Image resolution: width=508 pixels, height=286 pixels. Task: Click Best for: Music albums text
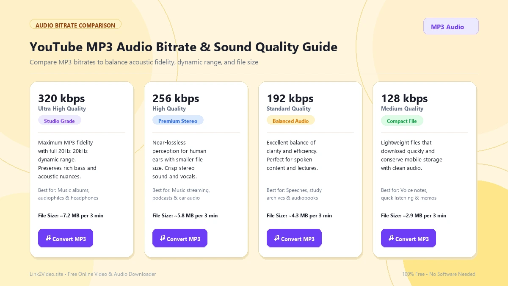click(x=68, y=194)
